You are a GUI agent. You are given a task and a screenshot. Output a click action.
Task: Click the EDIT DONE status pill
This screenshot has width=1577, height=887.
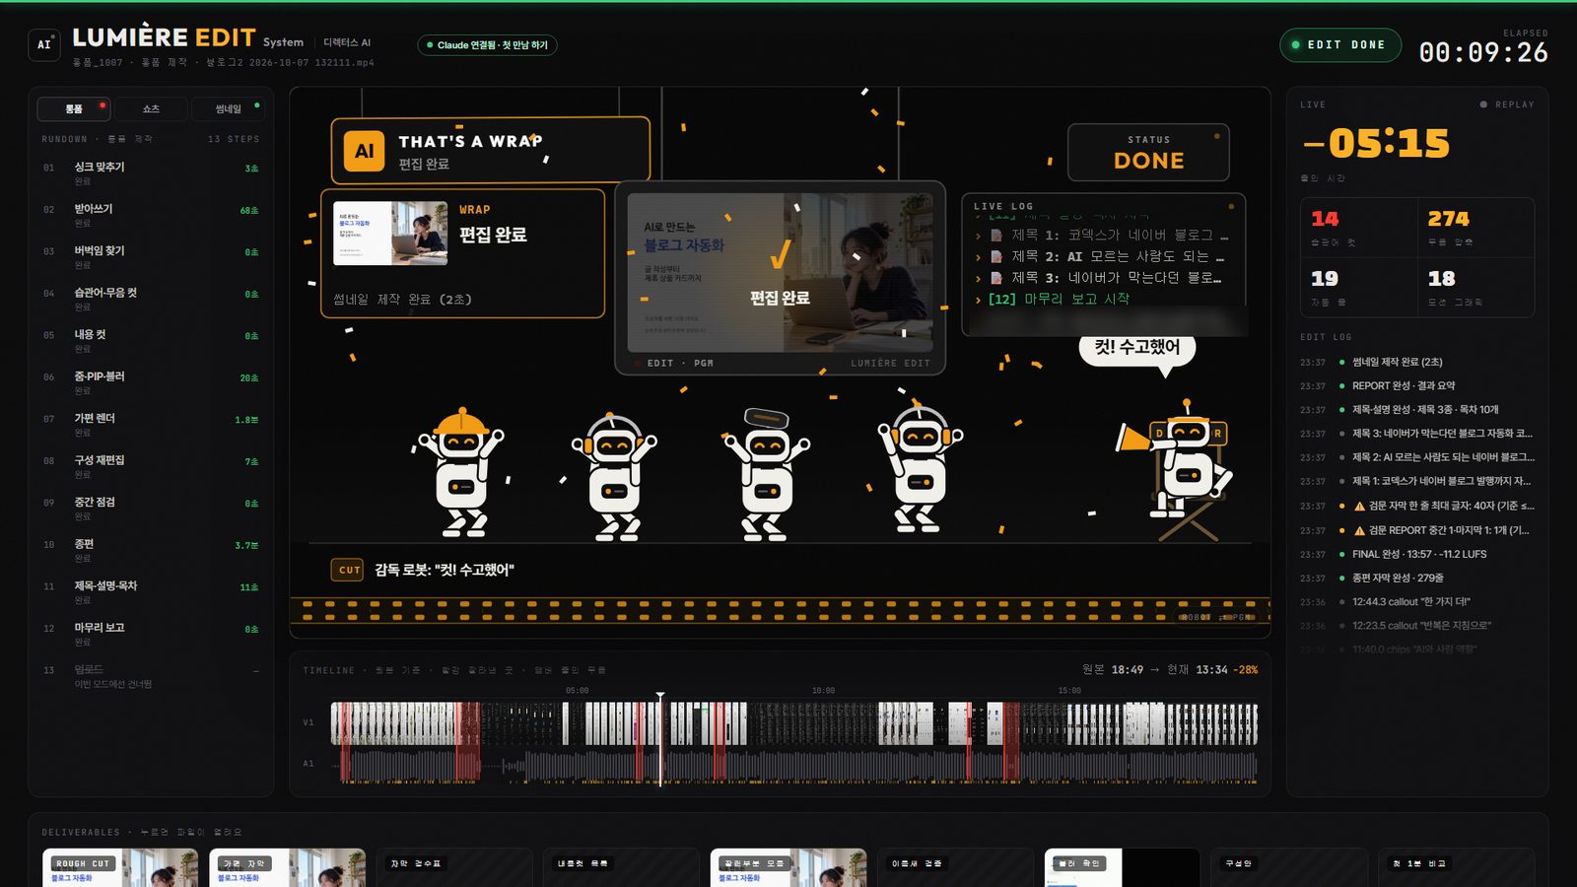click(1339, 45)
